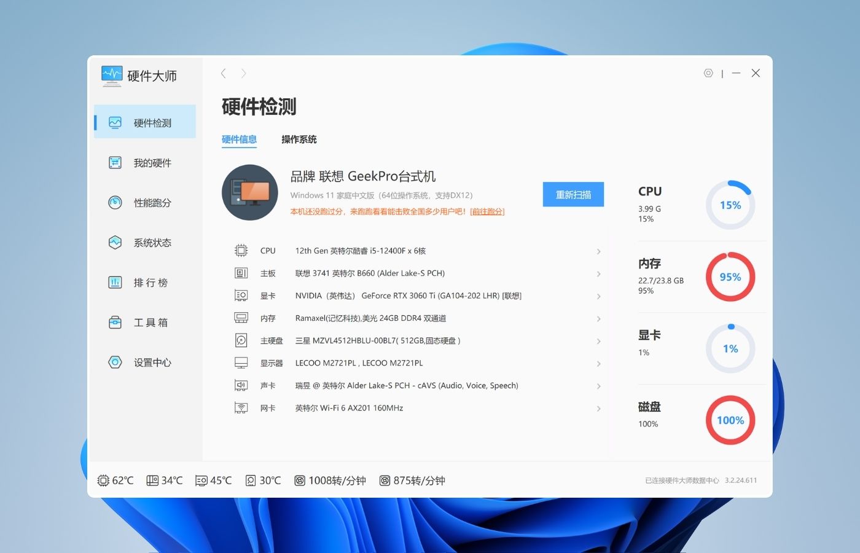Open the 硬件检测 sidebar icon
The height and width of the screenshot is (553, 860).
pos(115,122)
